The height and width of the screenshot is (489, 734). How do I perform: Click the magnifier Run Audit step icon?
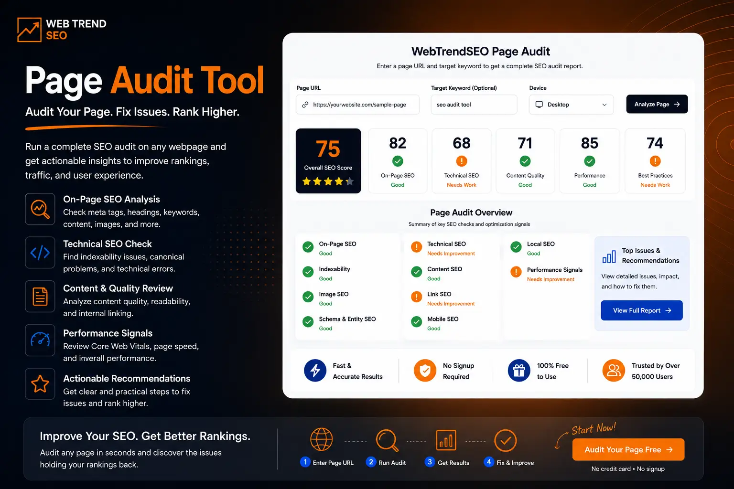387,440
